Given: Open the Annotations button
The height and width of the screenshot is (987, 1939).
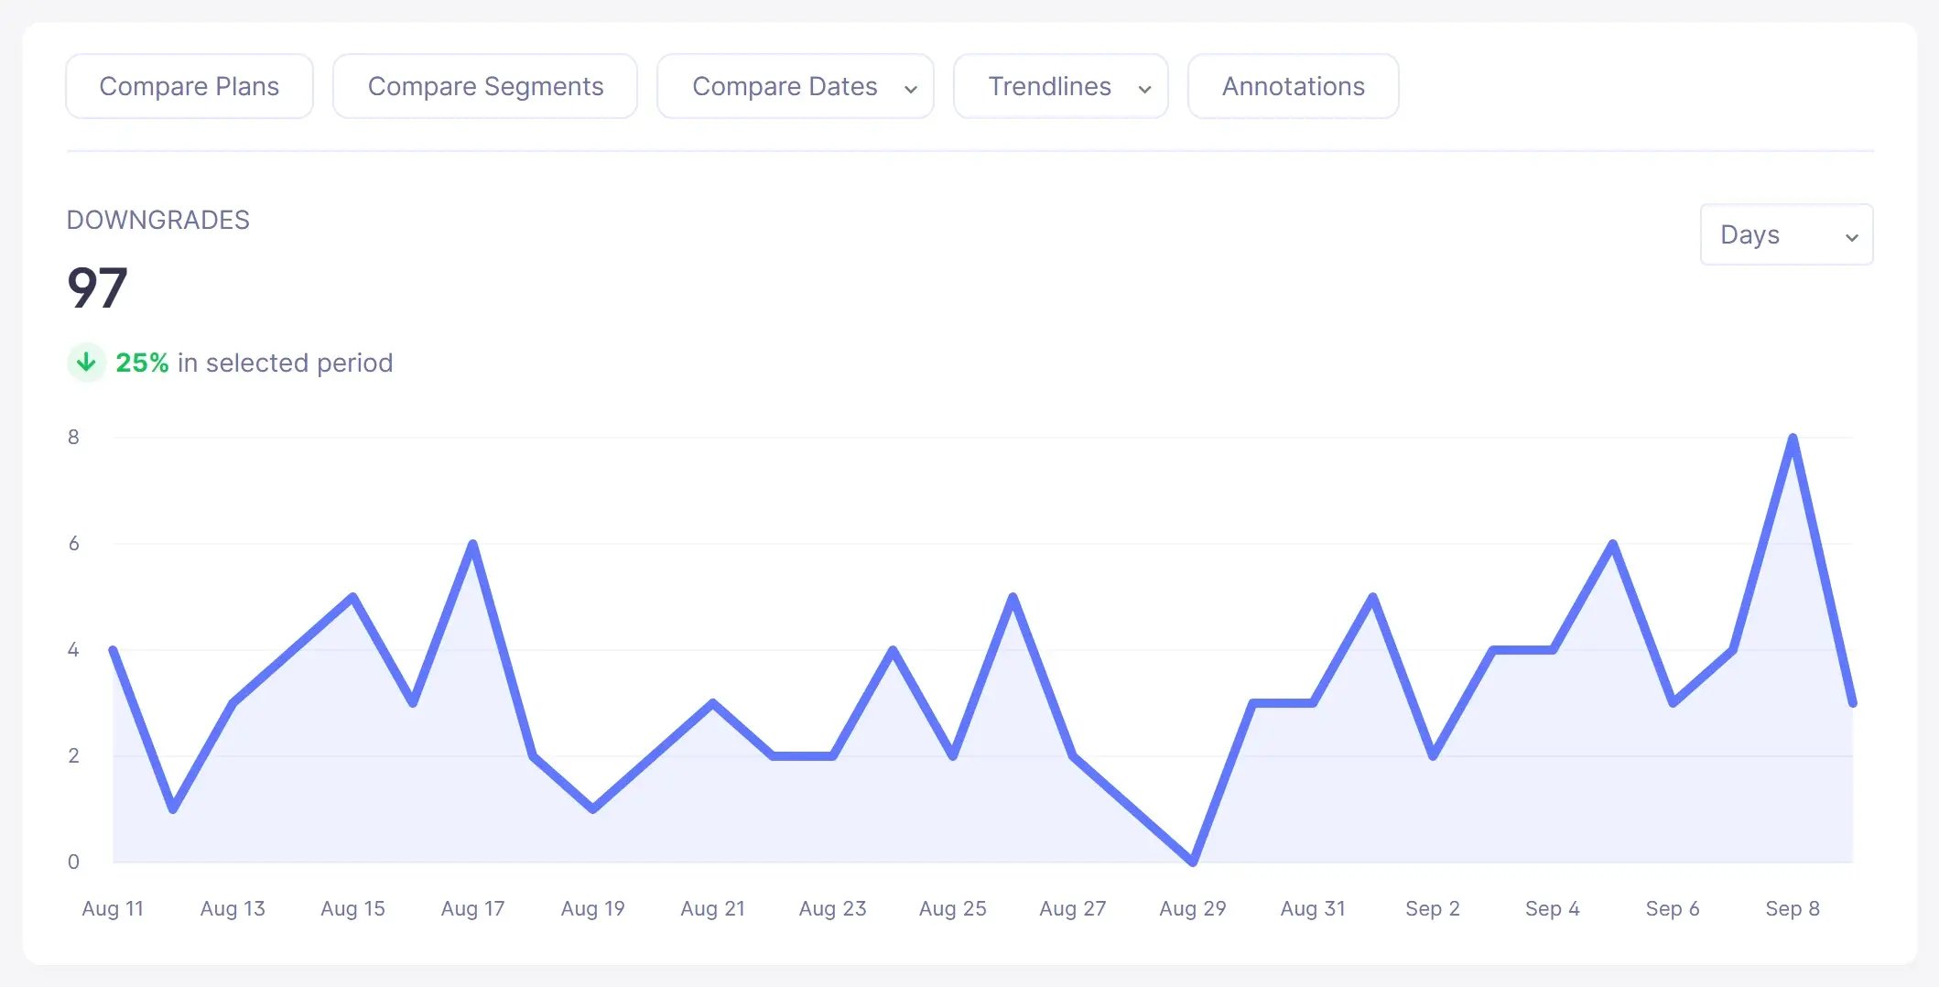Looking at the screenshot, I should point(1293,86).
